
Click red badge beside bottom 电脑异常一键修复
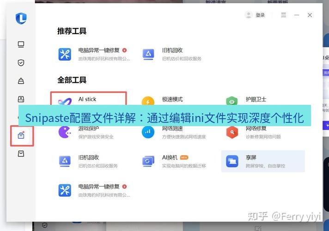click(x=124, y=187)
